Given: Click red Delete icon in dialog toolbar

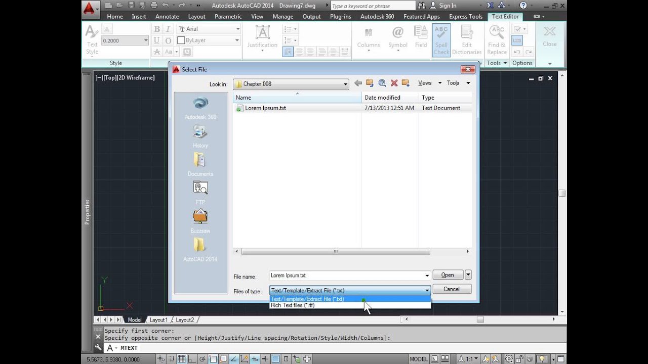Looking at the screenshot, I should [x=394, y=83].
